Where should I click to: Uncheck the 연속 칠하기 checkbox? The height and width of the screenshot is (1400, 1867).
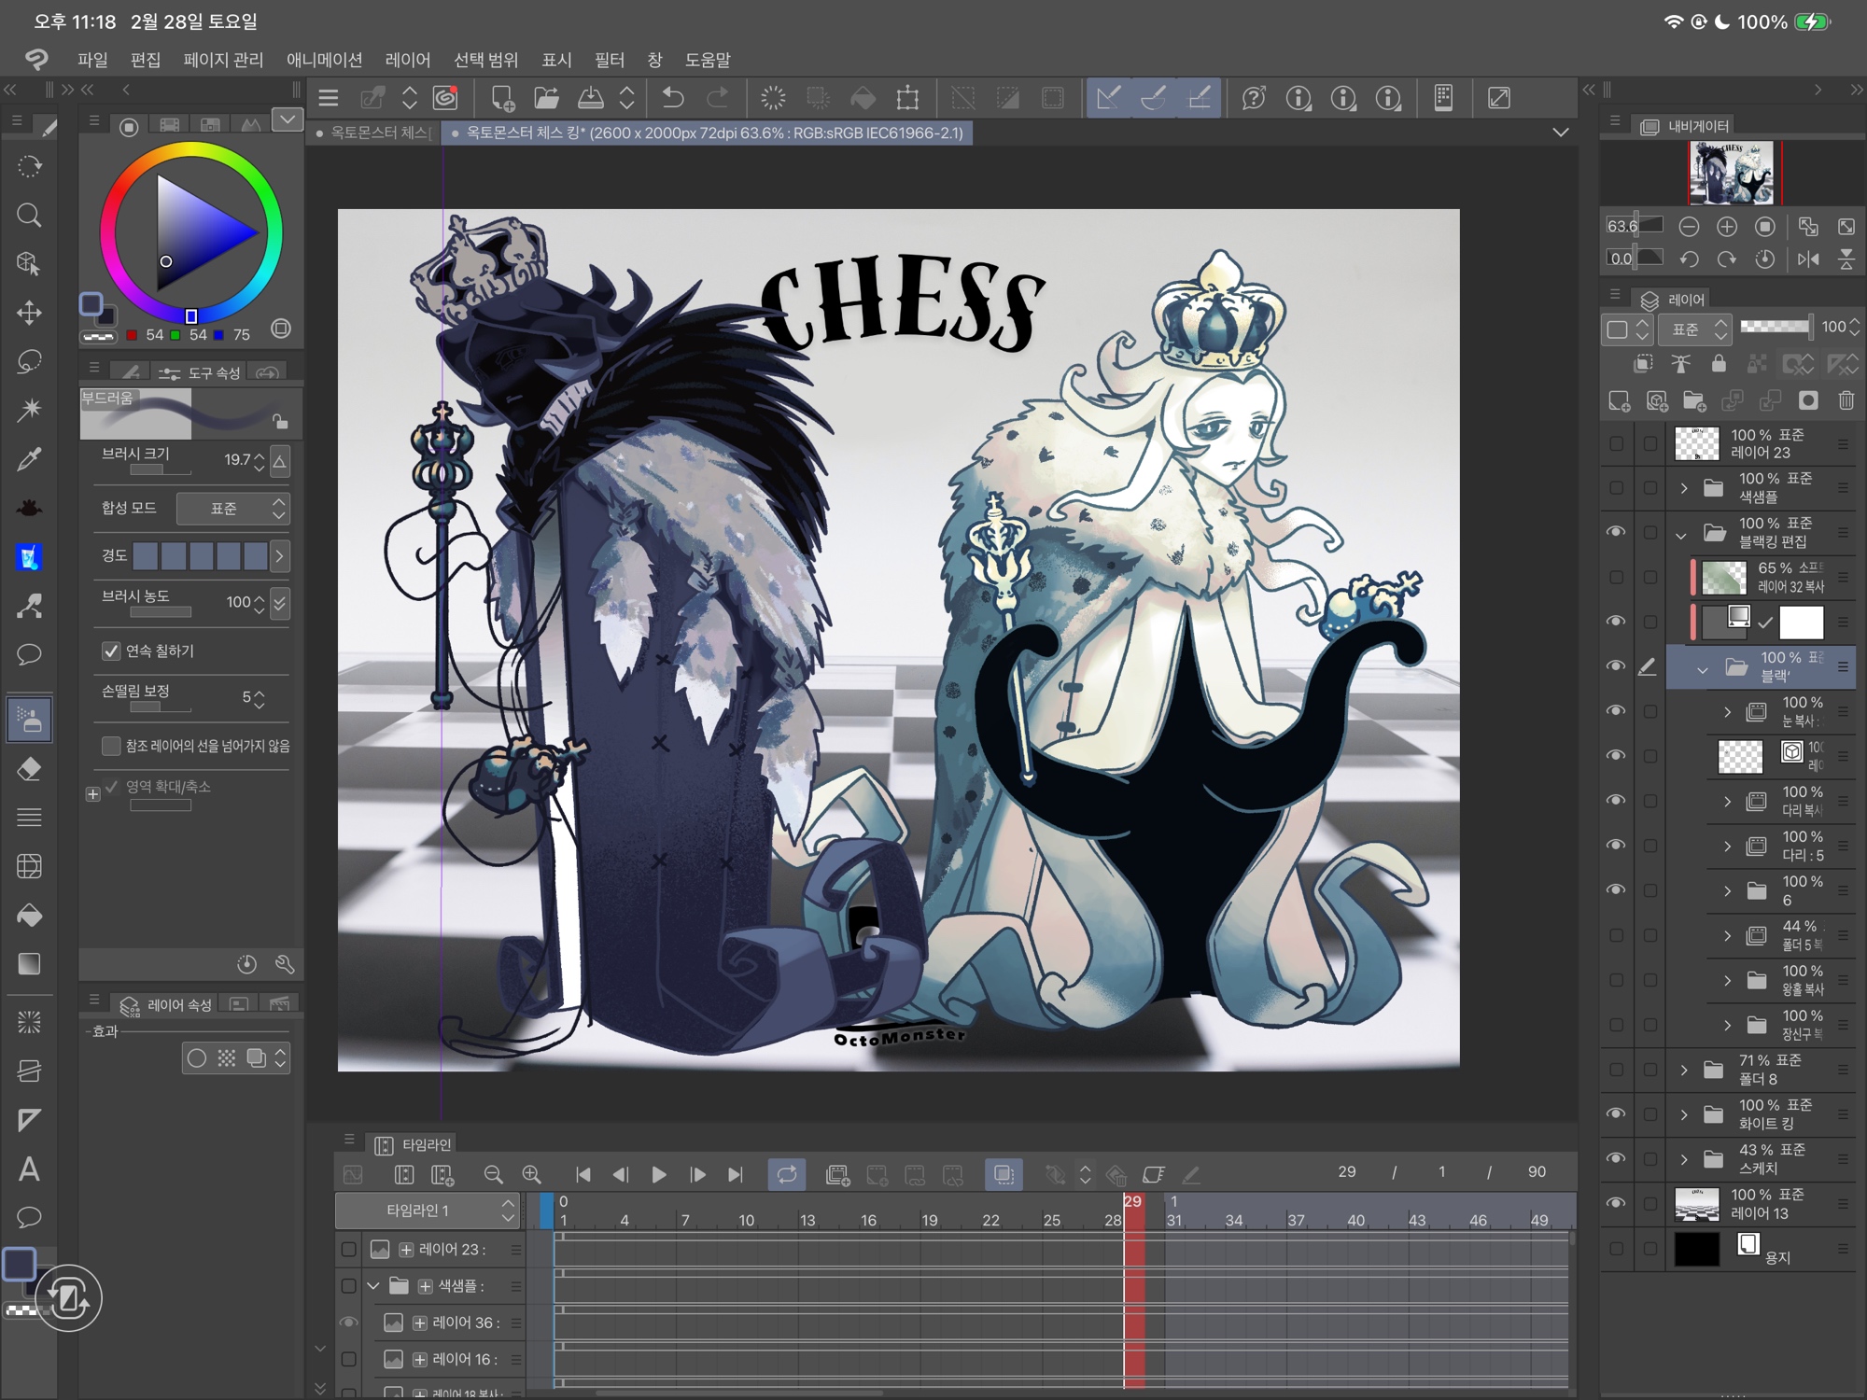coord(111,651)
